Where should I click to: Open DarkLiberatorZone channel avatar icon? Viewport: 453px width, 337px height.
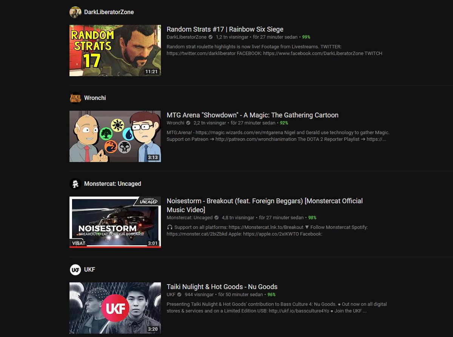pyautogui.click(x=75, y=12)
